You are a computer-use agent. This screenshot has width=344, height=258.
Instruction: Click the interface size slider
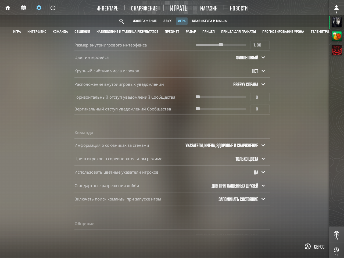(221, 45)
